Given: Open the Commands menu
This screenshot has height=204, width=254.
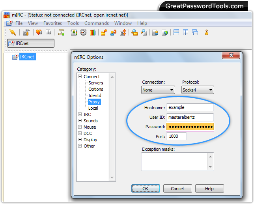Looking at the screenshot, I should pos(97,23).
